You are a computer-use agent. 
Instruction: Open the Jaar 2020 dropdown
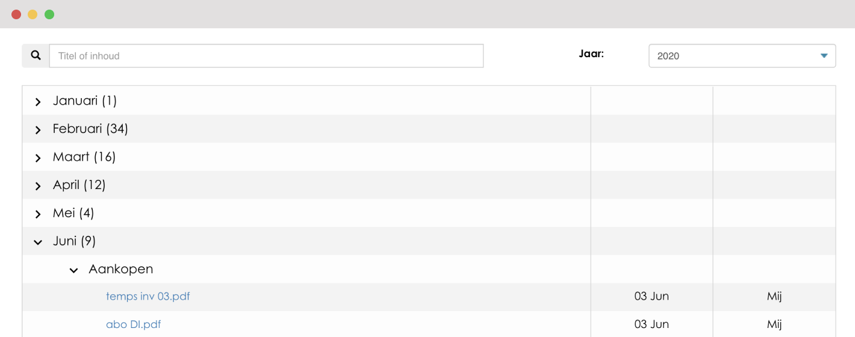tap(742, 56)
